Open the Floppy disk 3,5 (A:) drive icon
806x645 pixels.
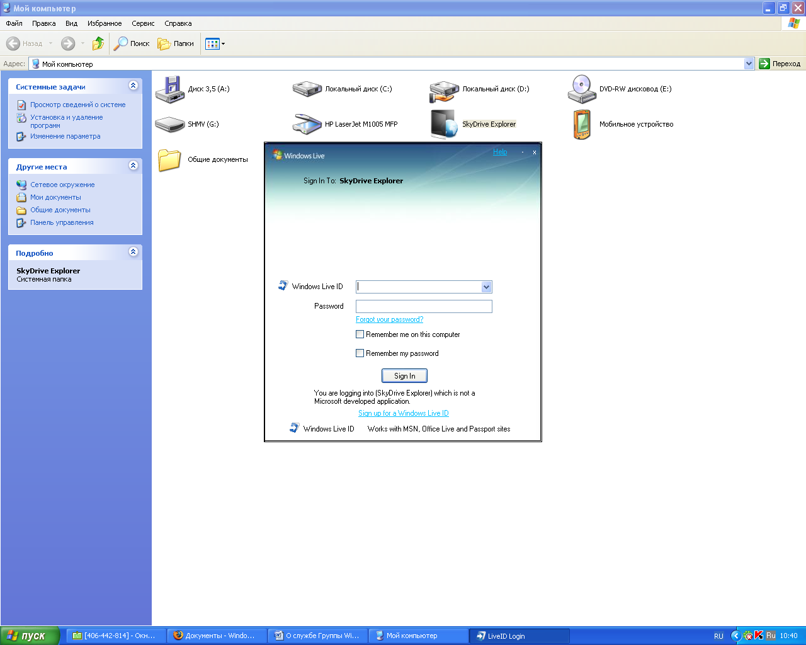(169, 89)
